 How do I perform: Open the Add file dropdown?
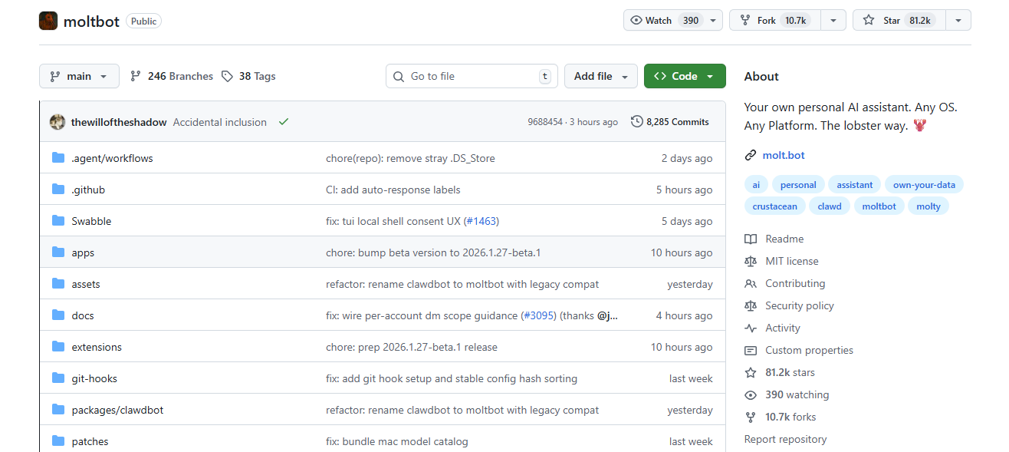[x=601, y=76]
